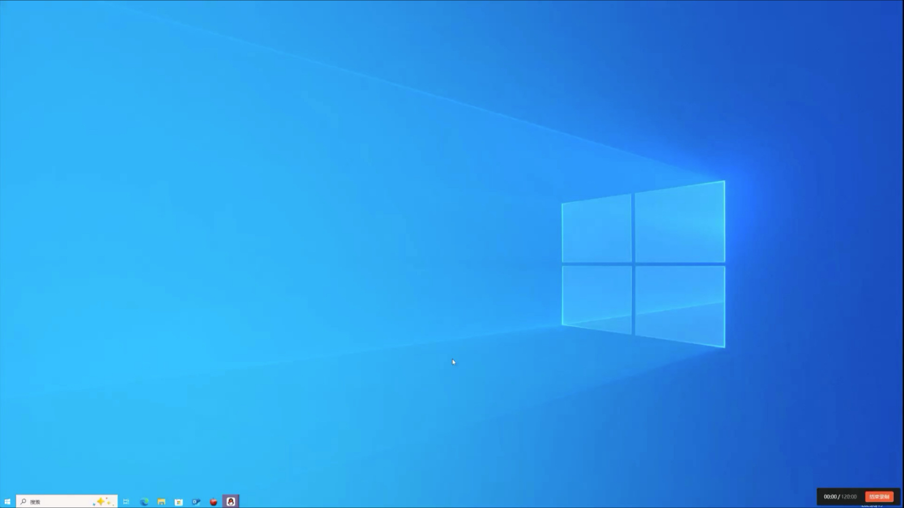
Task: Open Task View from the taskbar
Action: click(x=126, y=502)
